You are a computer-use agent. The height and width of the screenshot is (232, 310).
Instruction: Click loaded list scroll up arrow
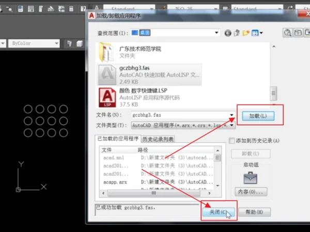pos(218,151)
